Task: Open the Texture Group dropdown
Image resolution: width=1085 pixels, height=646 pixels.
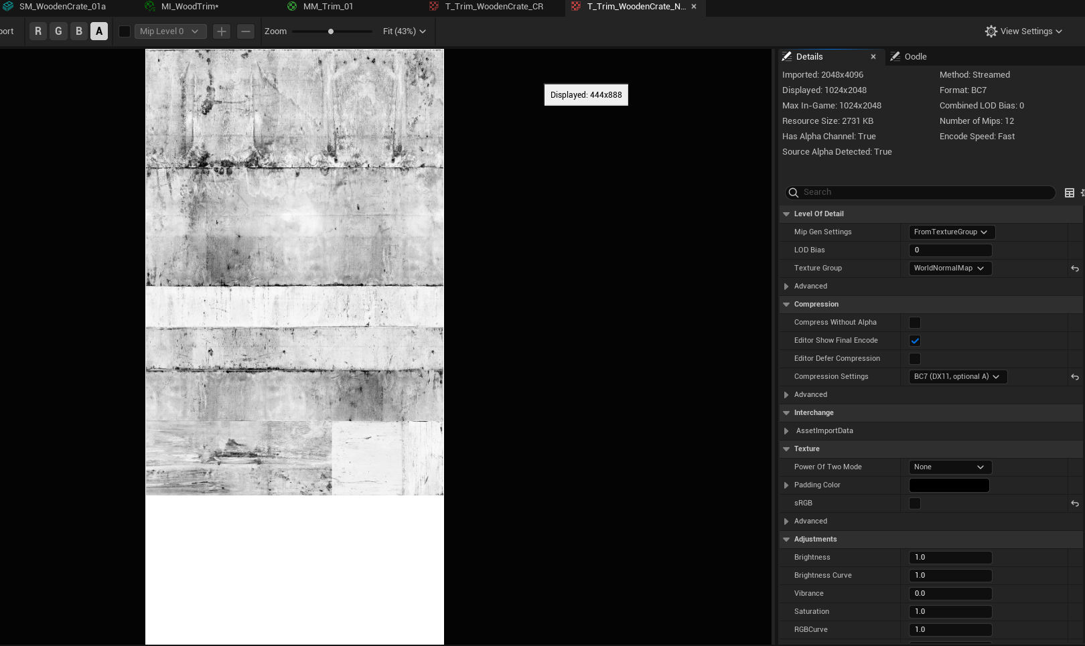Action: pos(950,268)
